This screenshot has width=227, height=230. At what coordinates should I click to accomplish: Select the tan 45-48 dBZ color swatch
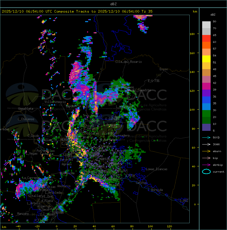click(x=206, y=73)
